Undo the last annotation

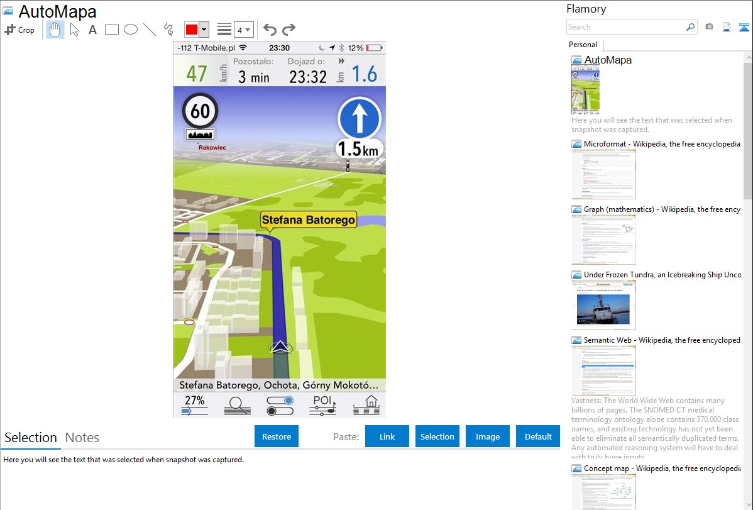(x=270, y=30)
